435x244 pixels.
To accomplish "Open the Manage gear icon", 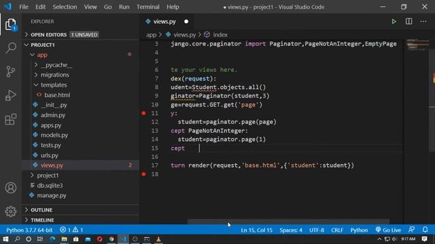I will (x=11, y=211).
